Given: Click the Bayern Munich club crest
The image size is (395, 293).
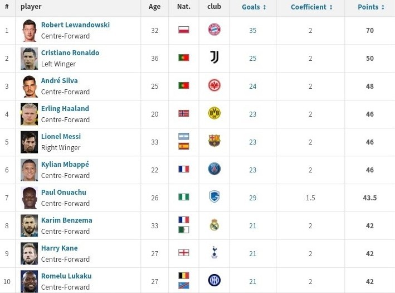Looking at the screenshot, I should click(x=214, y=30).
